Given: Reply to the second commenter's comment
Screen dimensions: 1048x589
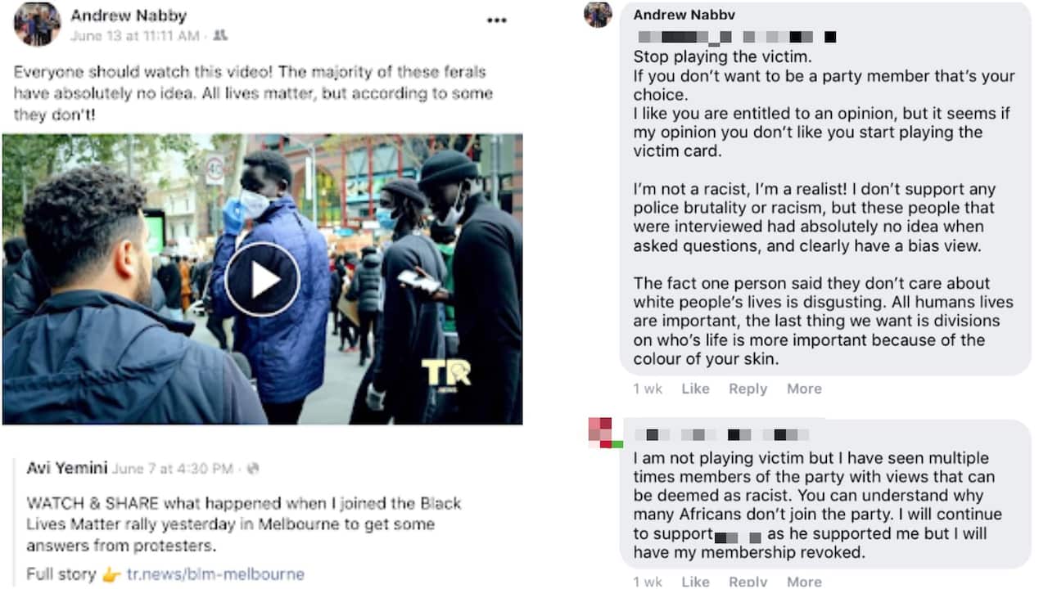Looking at the screenshot, I should 748,582.
